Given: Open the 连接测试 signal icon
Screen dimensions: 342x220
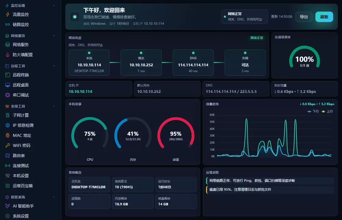Looking at the screenshot, I should (x=8, y=165).
